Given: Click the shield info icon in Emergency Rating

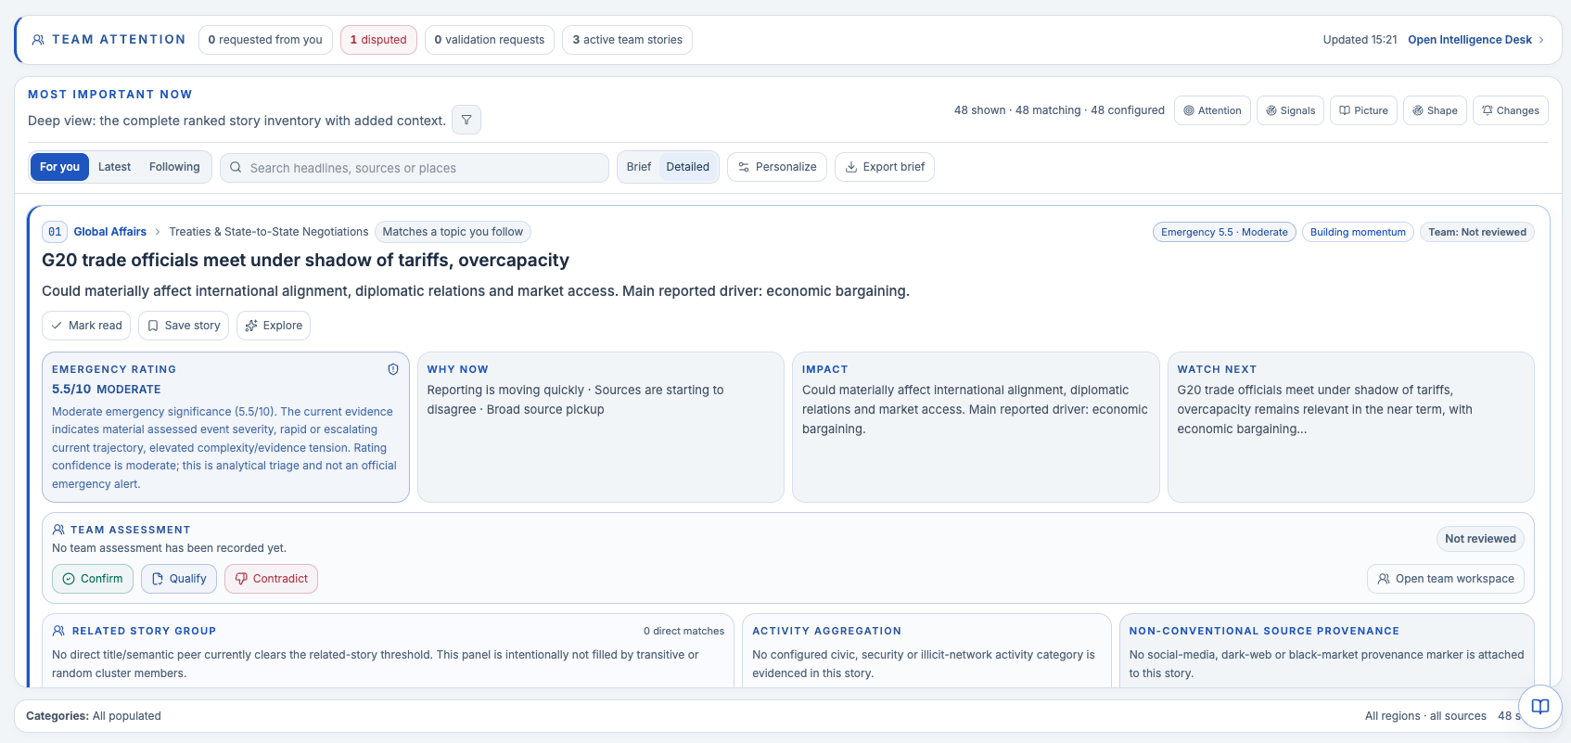Looking at the screenshot, I should (x=393, y=369).
